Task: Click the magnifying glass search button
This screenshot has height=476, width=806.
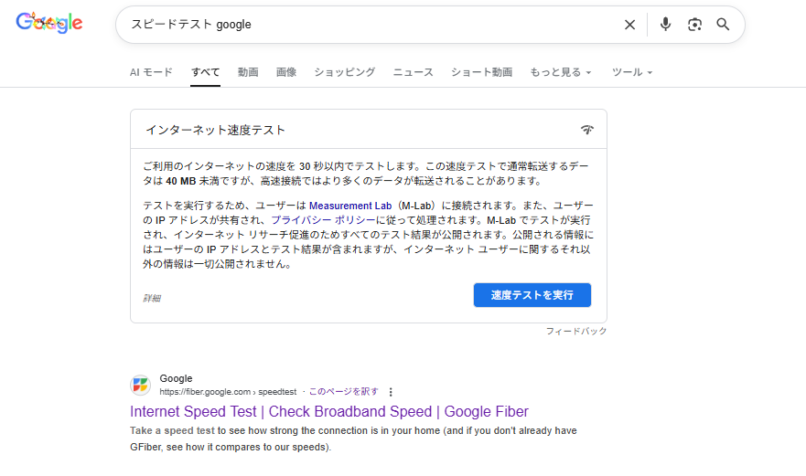Action: coord(723,25)
